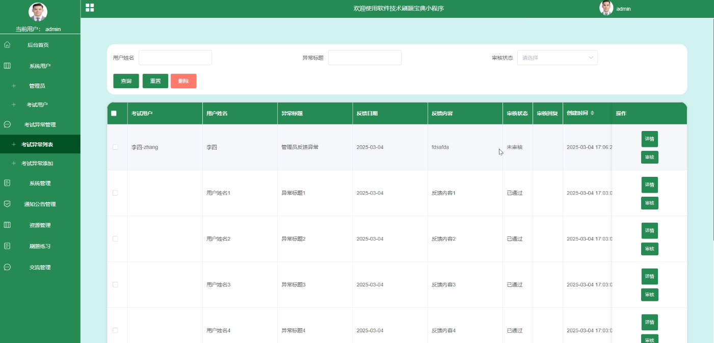This screenshot has width=714, height=343.
Task: Sort by 创建时间 column arrows
Action: pos(592,113)
